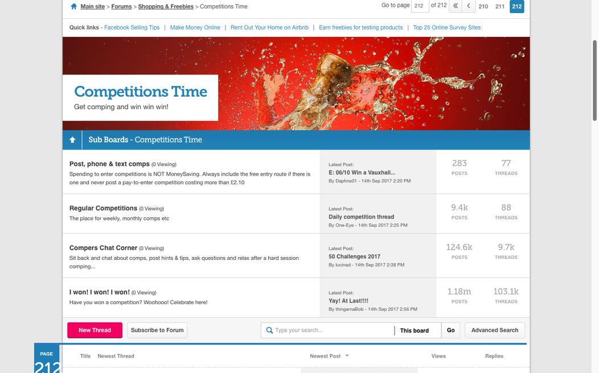The height and width of the screenshot is (373, 598).
Task: Open the Shopping & Freebies breadcrumb link
Action: pyautogui.click(x=166, y=7)
